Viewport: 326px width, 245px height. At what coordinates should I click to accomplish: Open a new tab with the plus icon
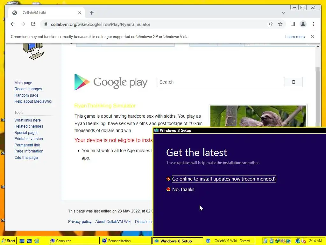point(92,13)
